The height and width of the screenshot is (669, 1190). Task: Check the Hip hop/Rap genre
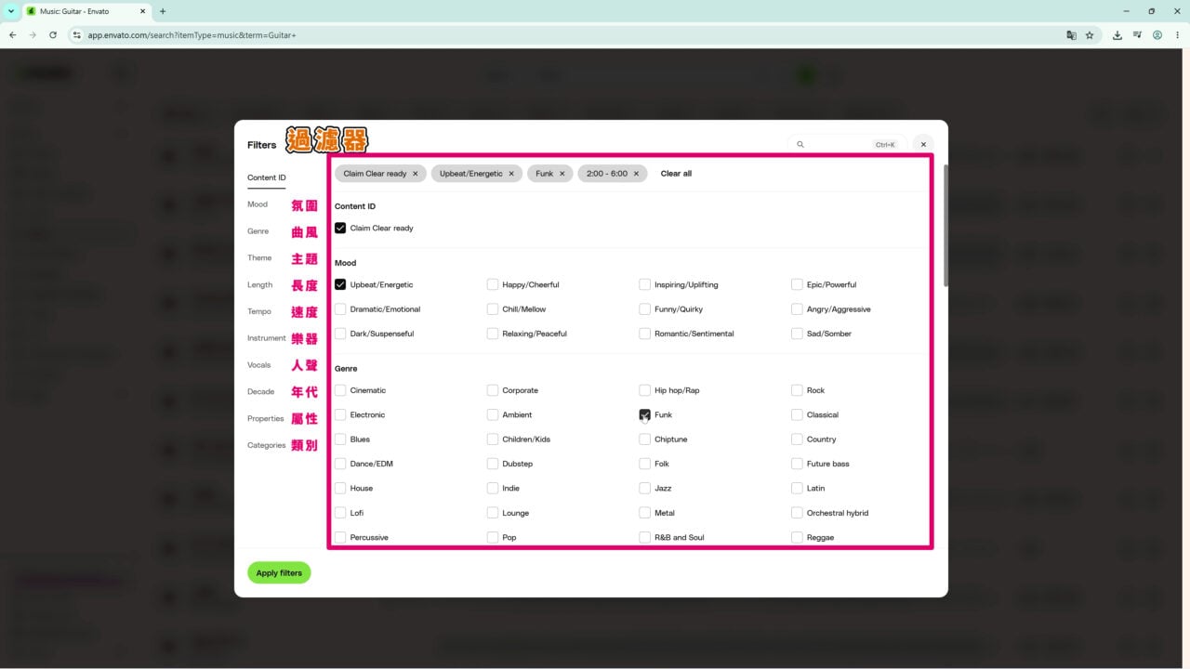pyautogui.click(x=645, y=390)
